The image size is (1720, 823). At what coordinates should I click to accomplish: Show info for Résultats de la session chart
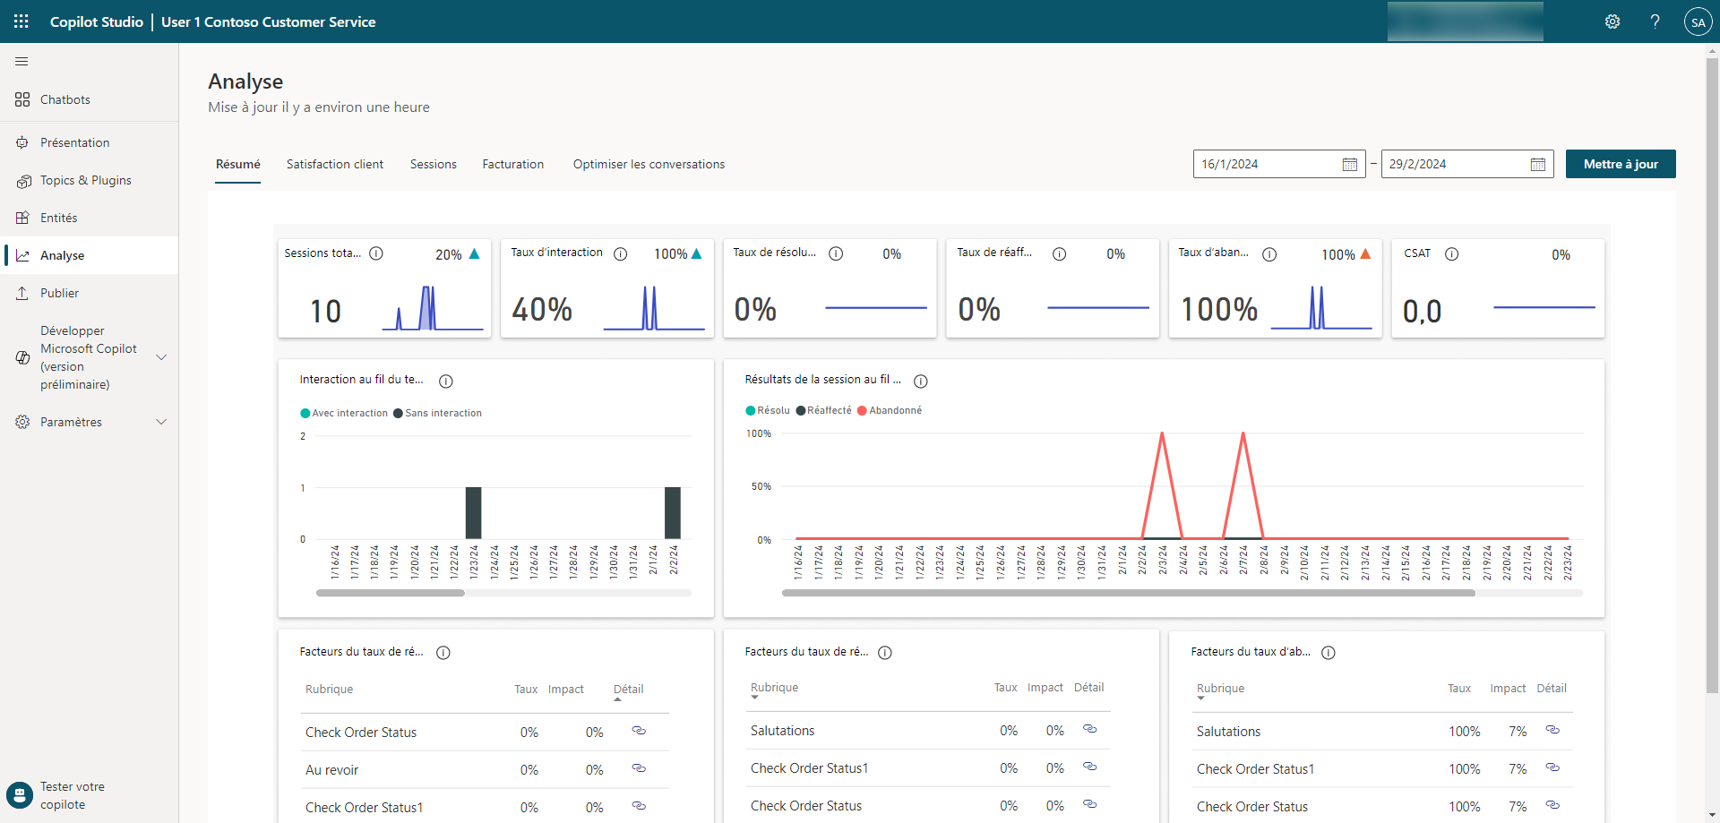click(921, 381)
